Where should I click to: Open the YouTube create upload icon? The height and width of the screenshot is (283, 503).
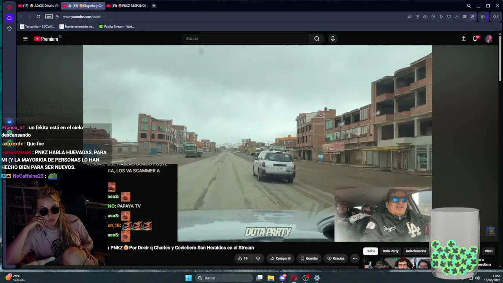[464, 39]
